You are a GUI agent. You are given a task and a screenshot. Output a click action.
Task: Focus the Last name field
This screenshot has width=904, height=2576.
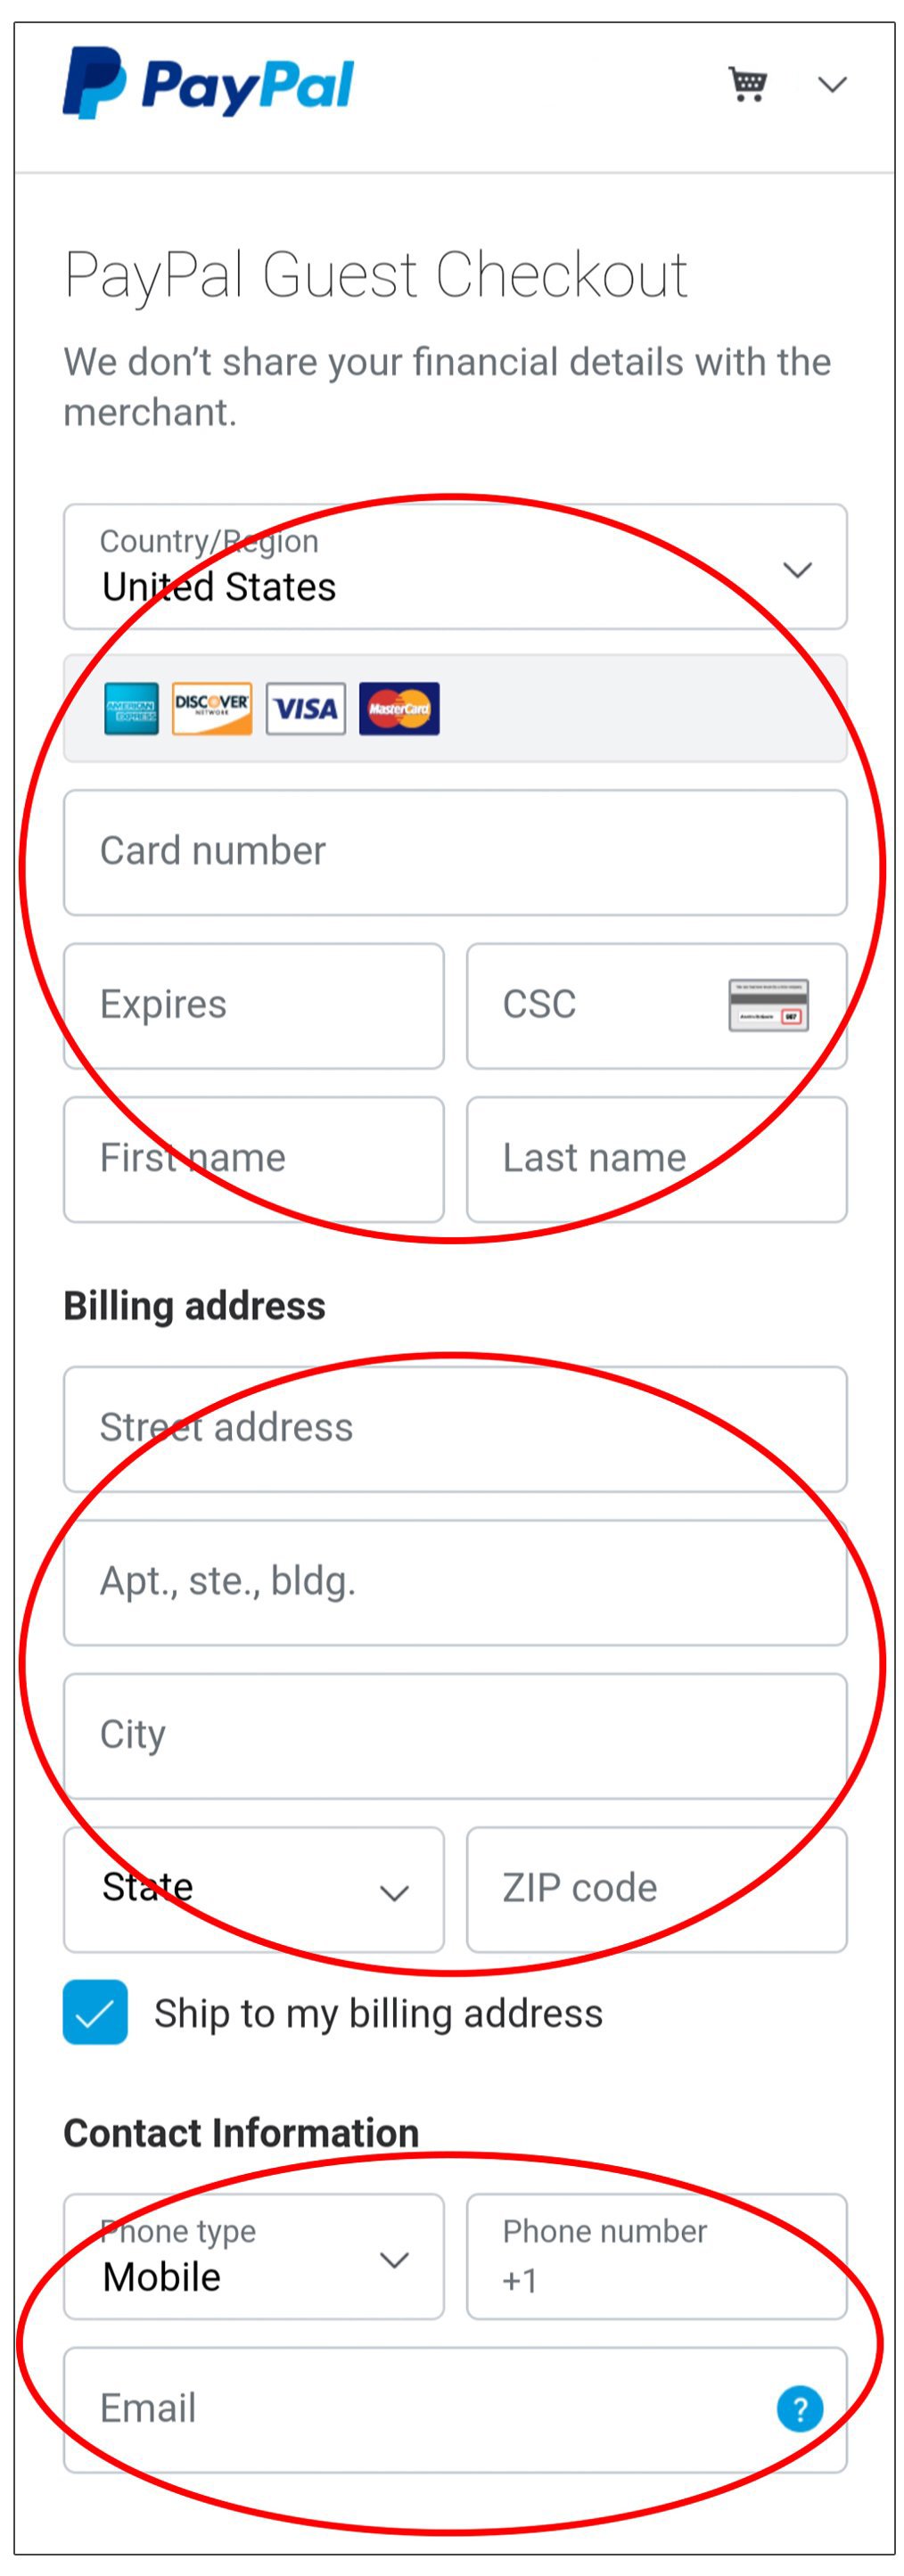coord(656,1159)
